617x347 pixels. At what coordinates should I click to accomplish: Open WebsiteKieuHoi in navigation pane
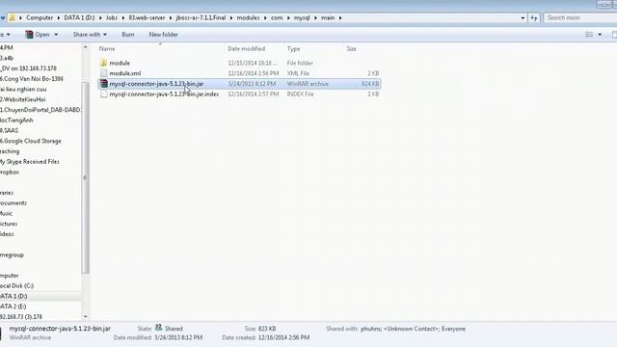23,99
